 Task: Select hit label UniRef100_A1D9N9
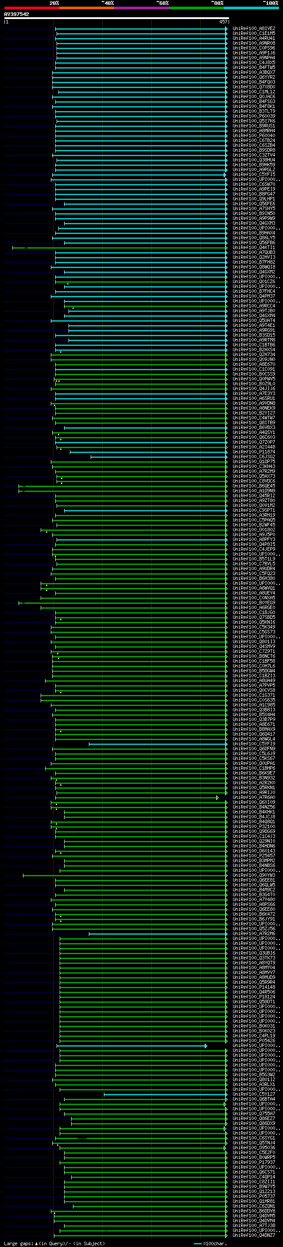[x=254, y=491]
